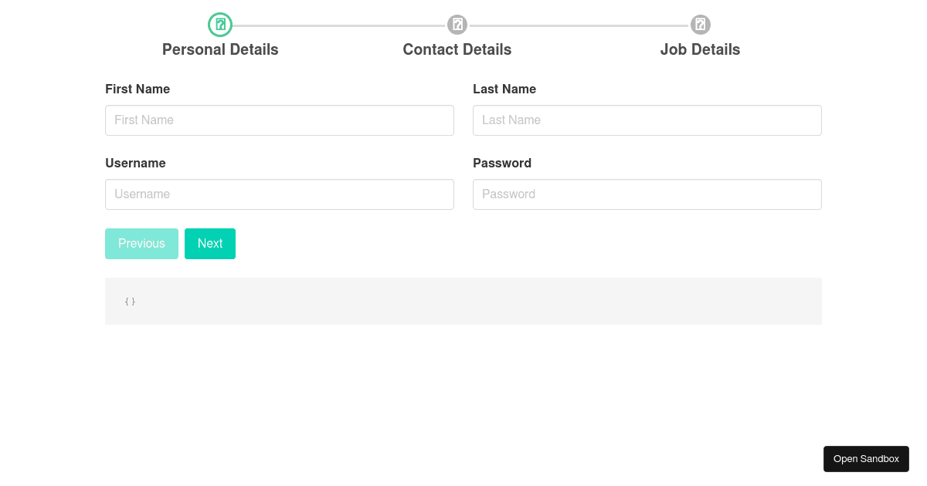Screen dimensions: 927x486
Task: Click the connector line between Personal and Contact
Action: click(x=339, y=25)
